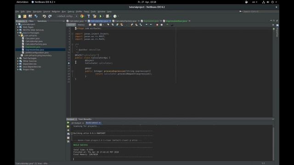Click Re-run with different parameters icon
Viewport: 294px width, 165px height.
click(68, 126)
